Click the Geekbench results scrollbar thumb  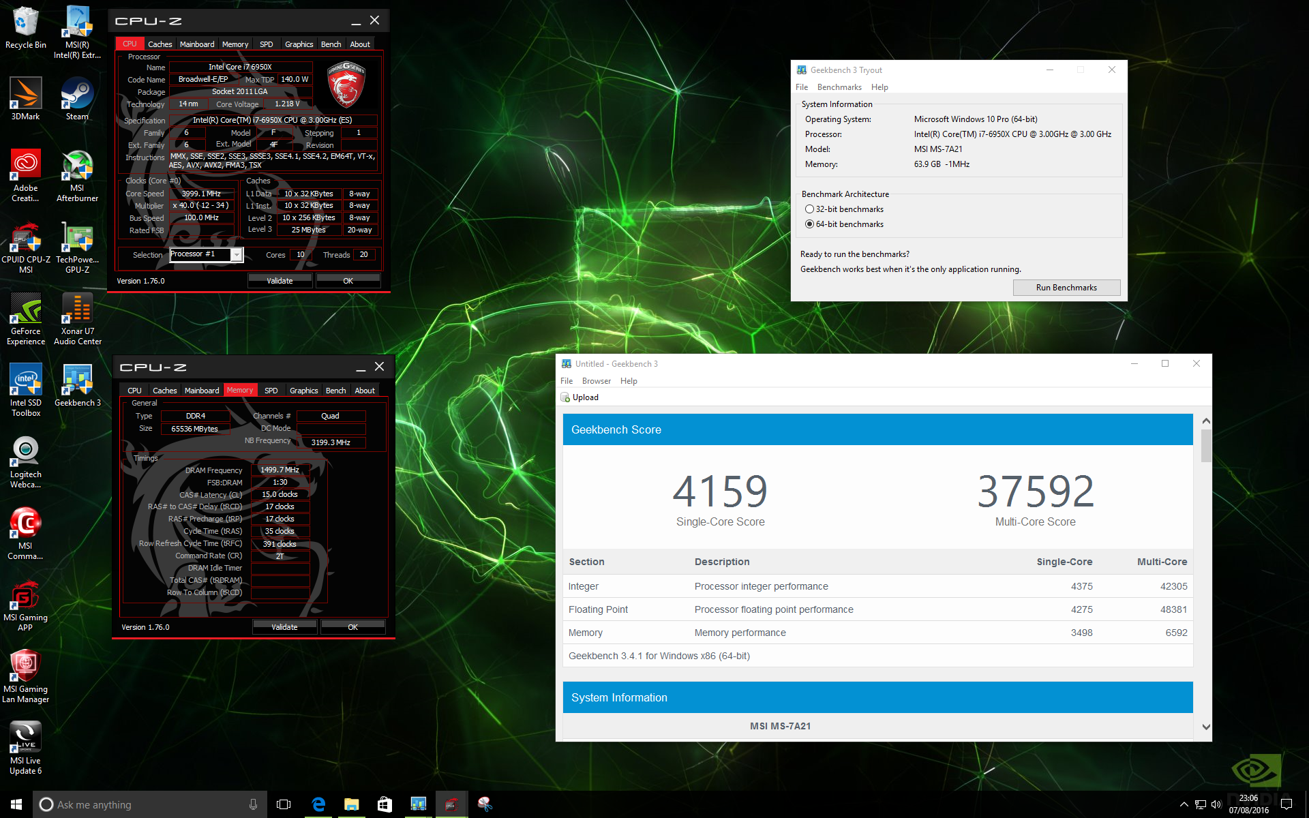tap(1206, 446)
